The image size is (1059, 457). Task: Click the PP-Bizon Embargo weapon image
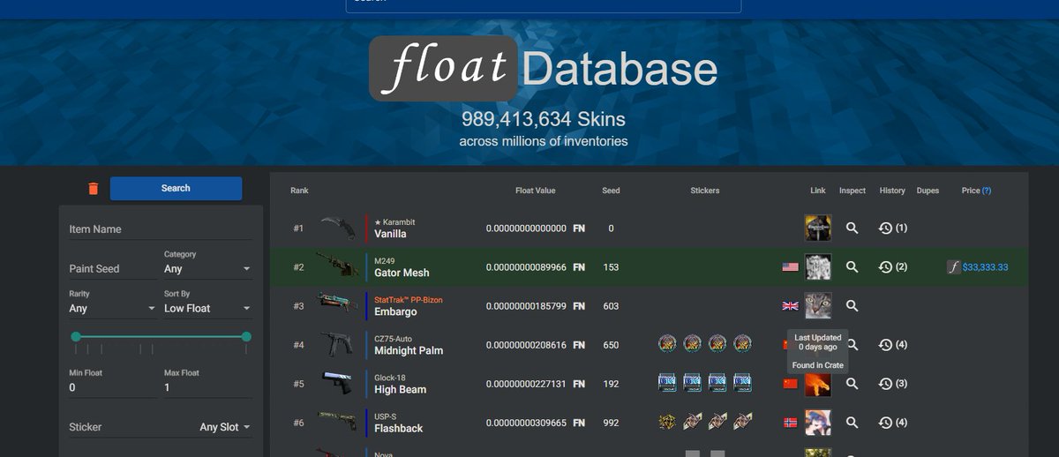click(x=336, y=305)
